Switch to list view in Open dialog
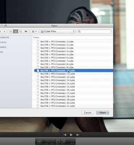 tap(16, 32)
